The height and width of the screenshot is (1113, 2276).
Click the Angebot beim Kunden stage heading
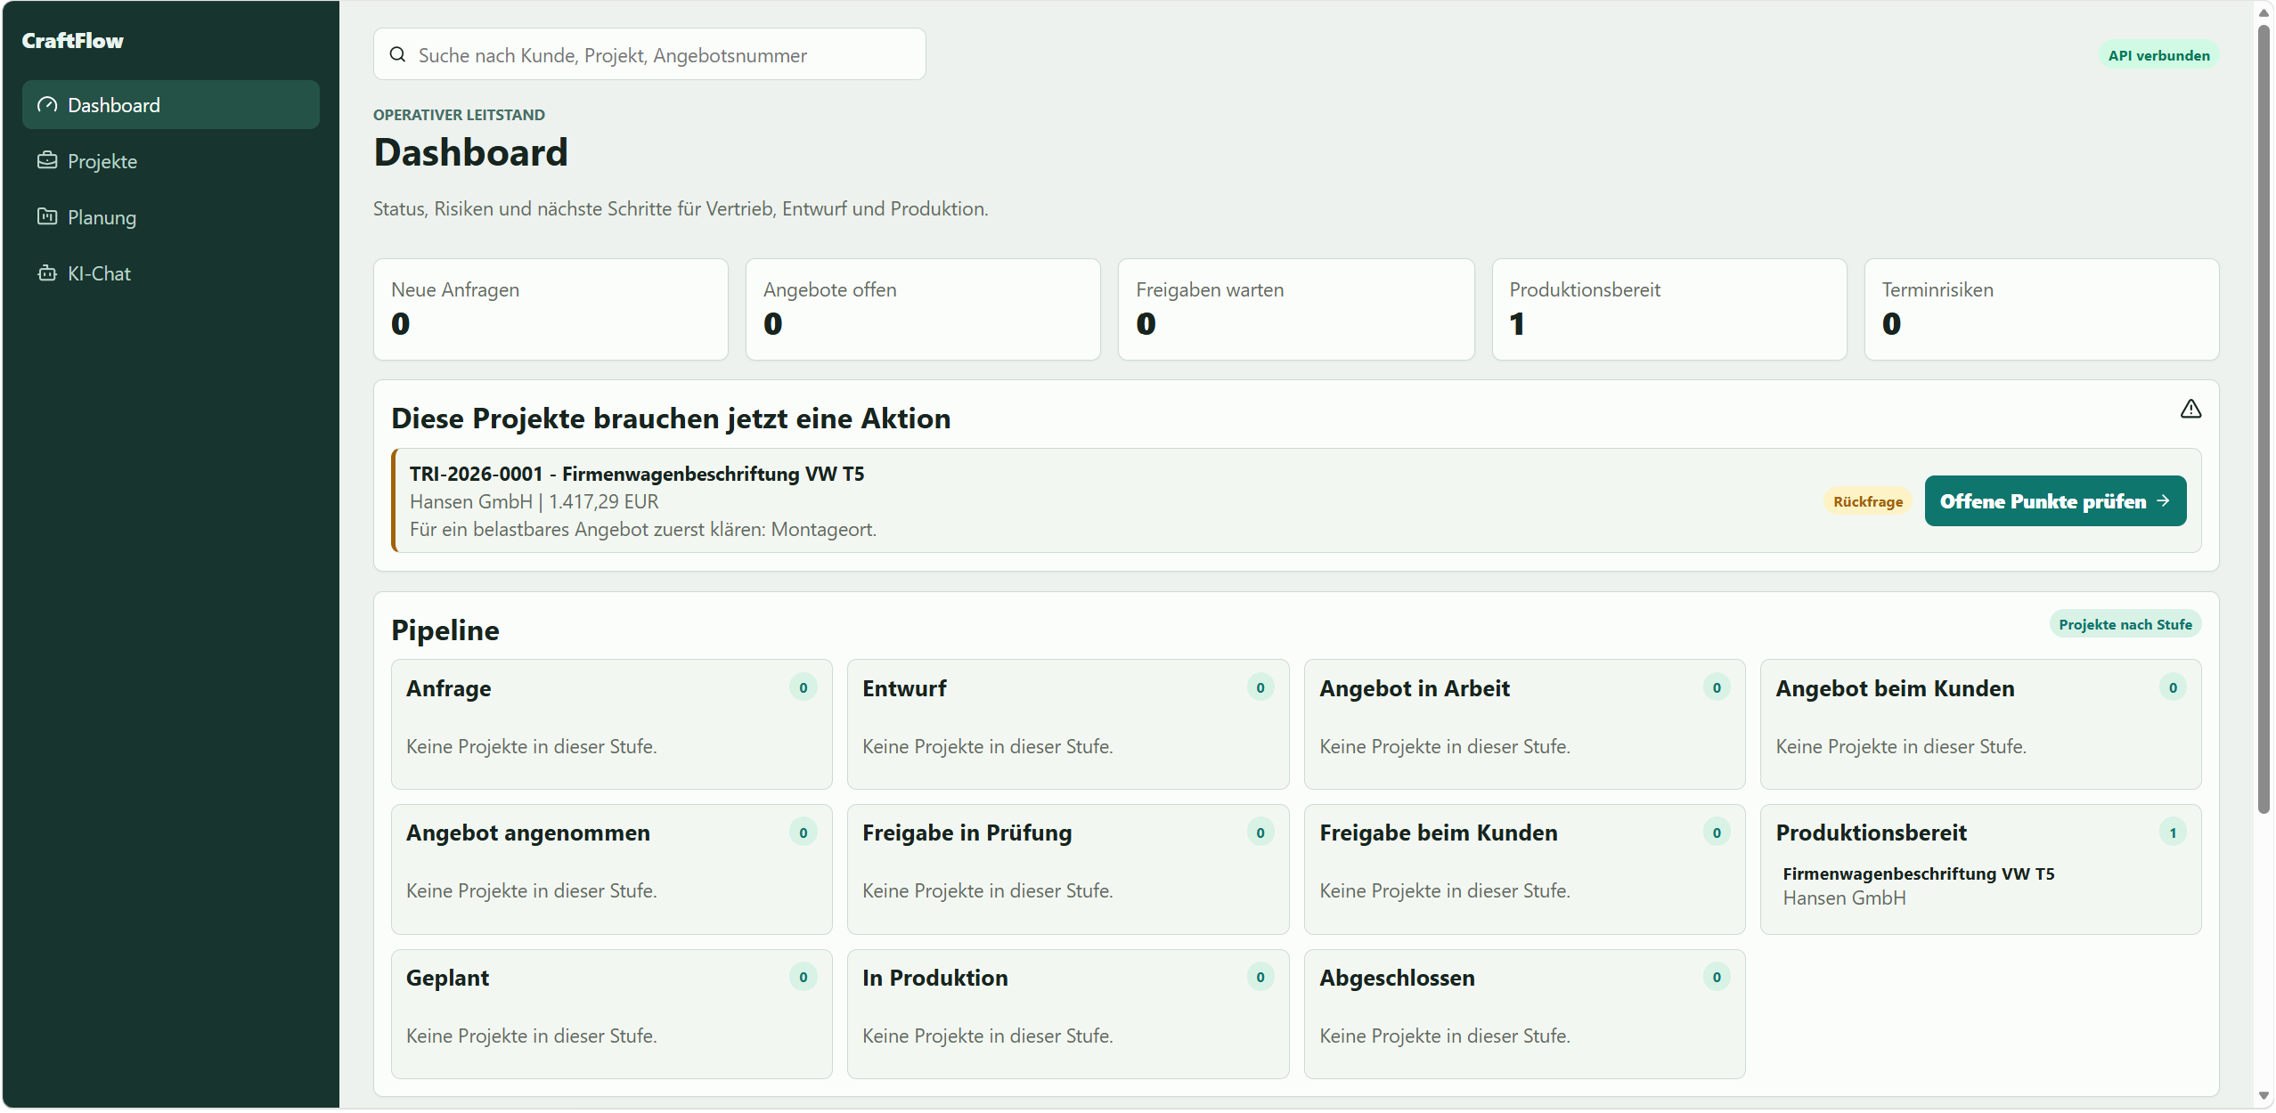pyautogui.click(x=1895, y=689)
